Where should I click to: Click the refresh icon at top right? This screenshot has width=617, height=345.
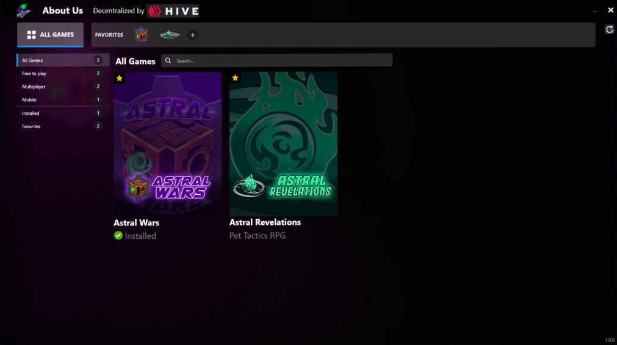(x=609, y=29)
